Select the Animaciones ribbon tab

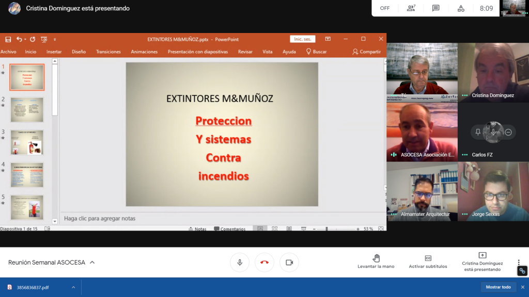point(144,52)
